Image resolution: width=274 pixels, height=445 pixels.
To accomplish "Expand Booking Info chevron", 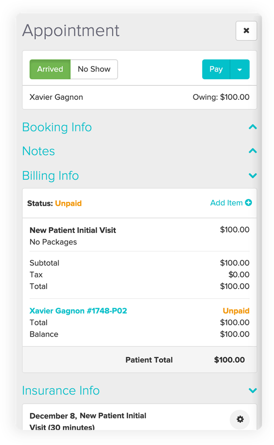I will 253,127.
